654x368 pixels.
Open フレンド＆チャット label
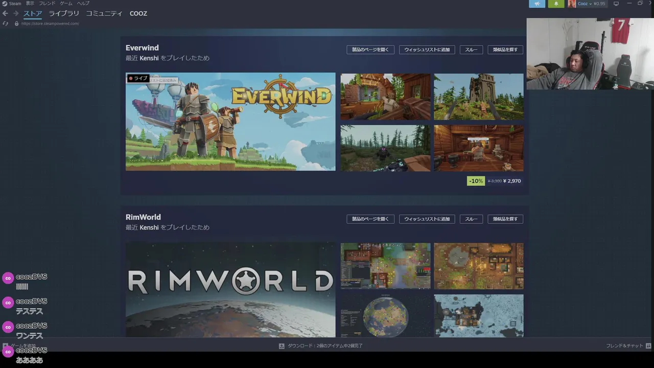[624, 346]
